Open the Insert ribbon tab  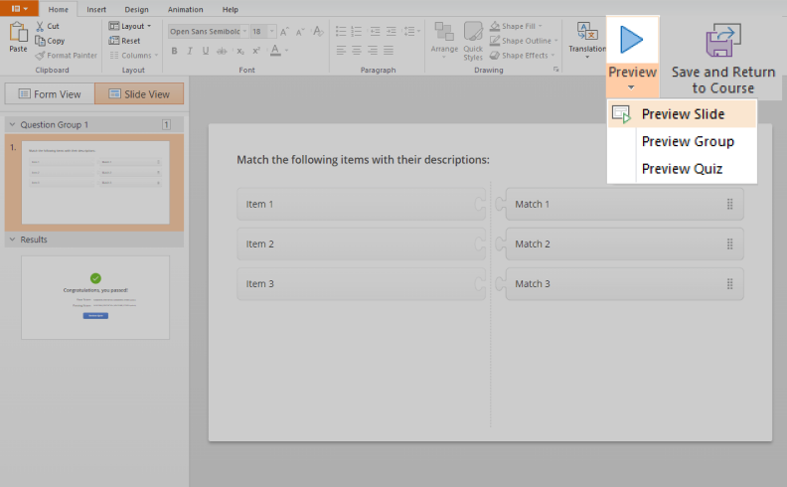point(96,9)
